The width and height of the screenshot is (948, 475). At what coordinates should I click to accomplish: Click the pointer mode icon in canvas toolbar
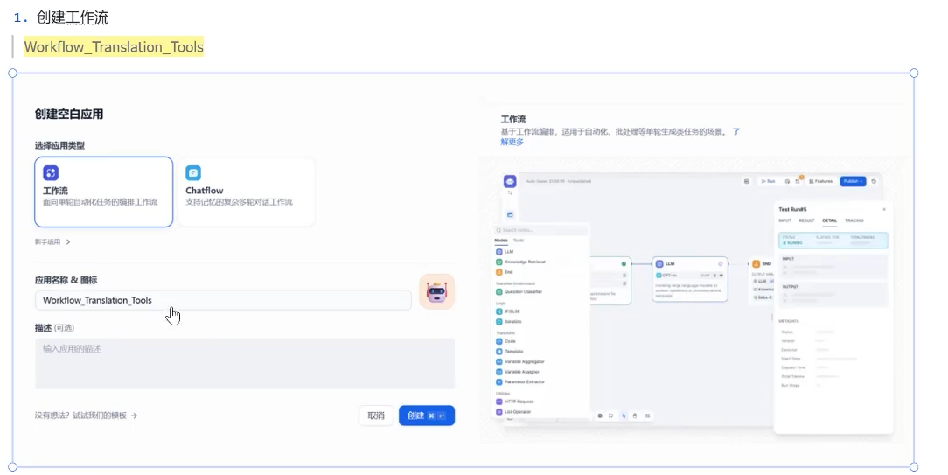[624, 416]
